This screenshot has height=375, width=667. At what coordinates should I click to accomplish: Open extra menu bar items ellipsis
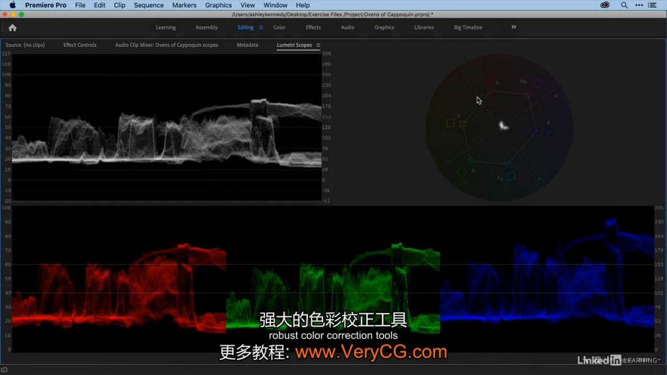(639, 5)
